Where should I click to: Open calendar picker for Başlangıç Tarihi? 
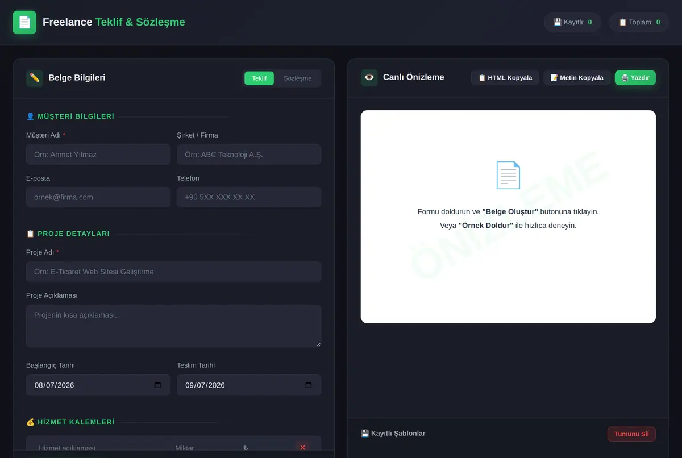[158, 385]
